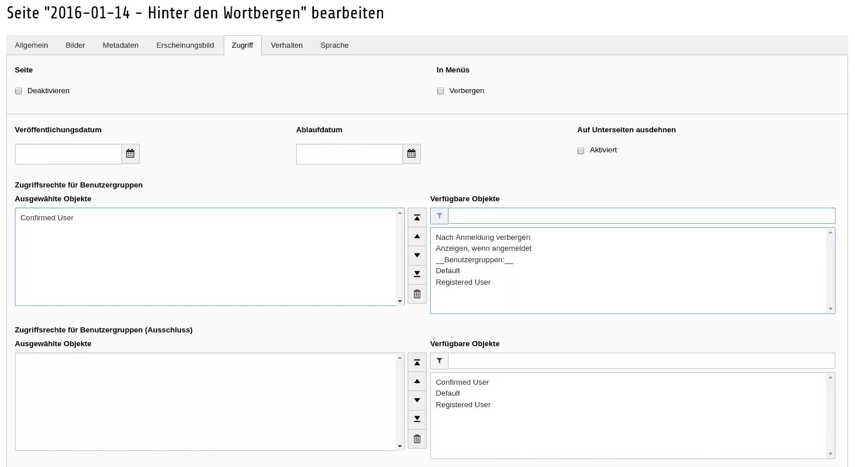The height and width of the screenshot is (467, 855).
Task: Open the Veröffentlichungsdatum calendar picker
Action: pos(130,154)
